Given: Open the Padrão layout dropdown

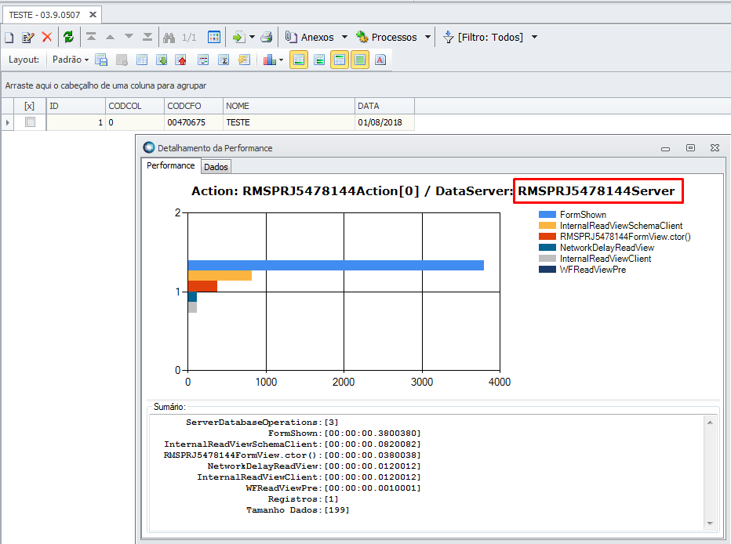Looking at the screenshot, I should click(x=71, y=60).
